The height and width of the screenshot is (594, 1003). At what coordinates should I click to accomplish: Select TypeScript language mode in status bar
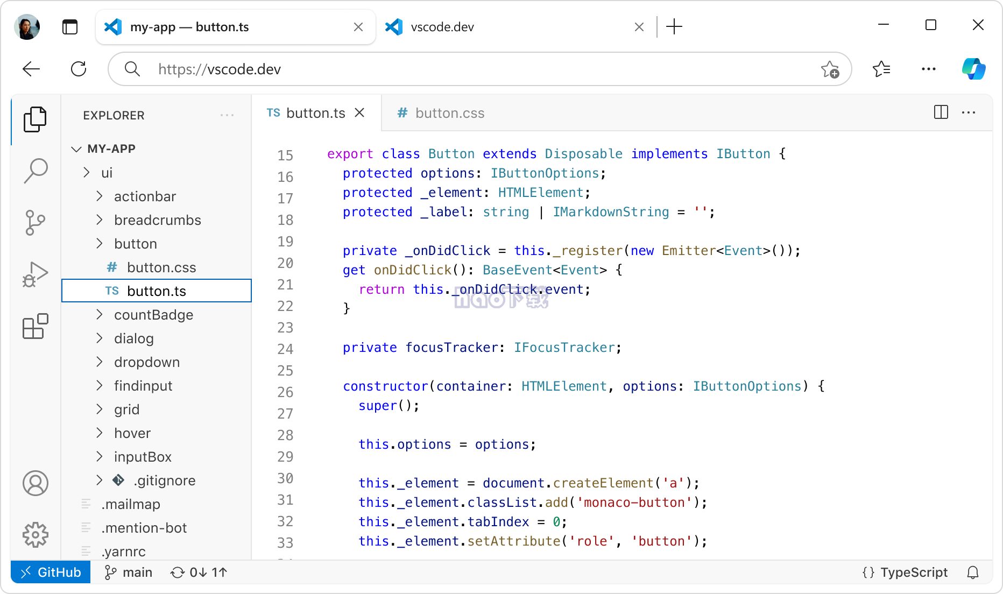pyautogui.click(x=905, y=572)
